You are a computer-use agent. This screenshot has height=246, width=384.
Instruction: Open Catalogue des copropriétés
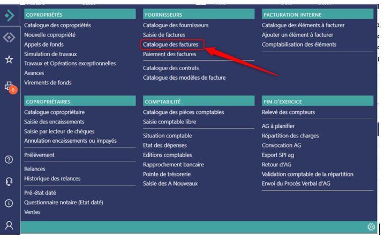click(57, 25)
